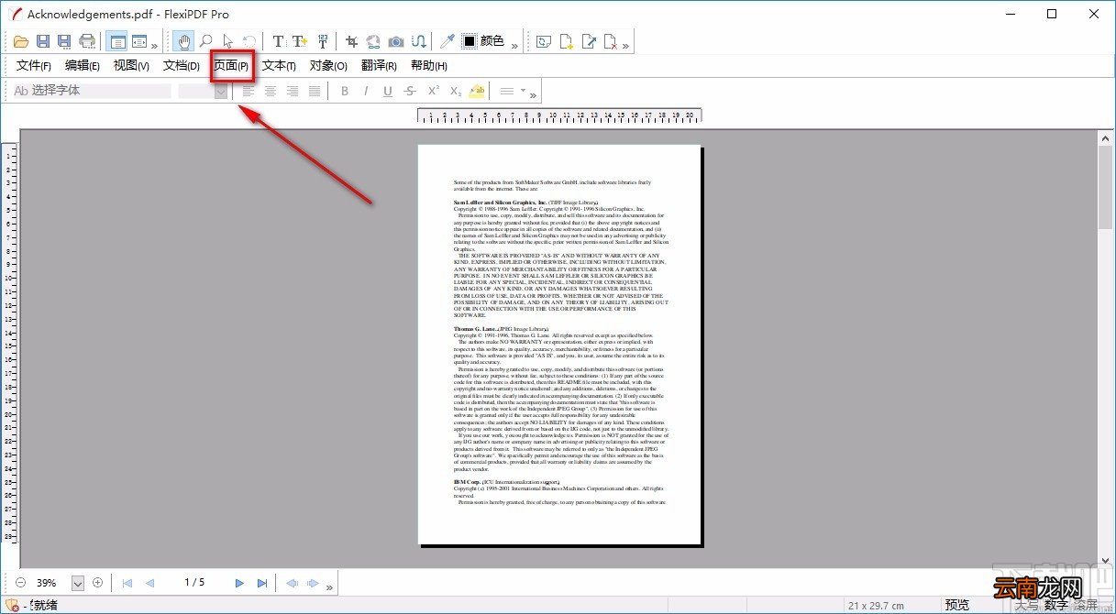
Task: Toggle Subscript formatting
Action: point(456,91)
